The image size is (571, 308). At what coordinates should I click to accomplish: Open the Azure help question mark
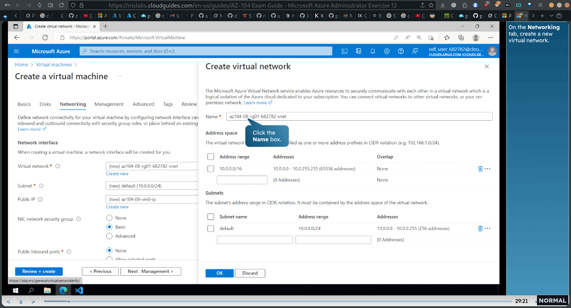pyautogui.click(x=401, y=51)
